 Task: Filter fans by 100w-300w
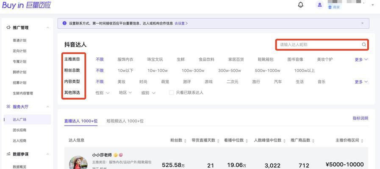click(193, 71)
